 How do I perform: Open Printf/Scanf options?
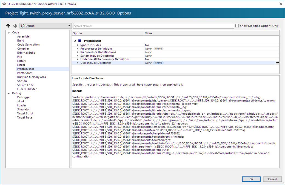[x=25, y=73]
